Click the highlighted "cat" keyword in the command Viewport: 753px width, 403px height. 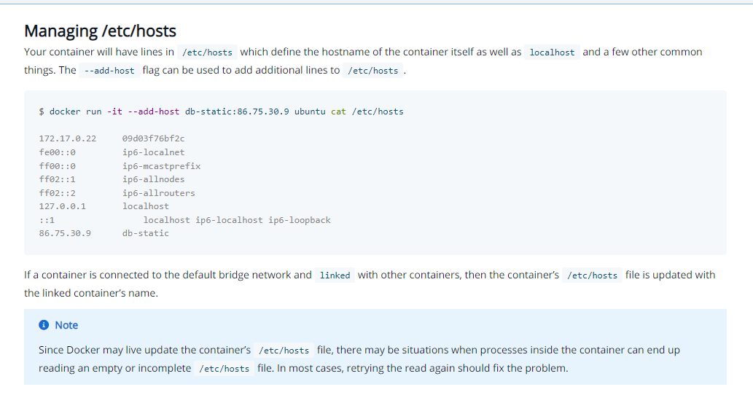pos(338,111)
